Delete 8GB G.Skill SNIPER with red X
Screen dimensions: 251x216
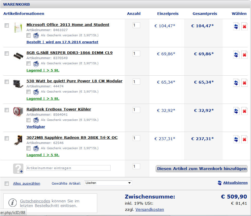coord(244,55)
